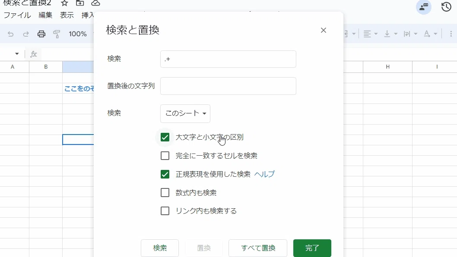Screen dimensions: 457x257
Task: Click the cell containing ここをの text
Action: point(79,88)
